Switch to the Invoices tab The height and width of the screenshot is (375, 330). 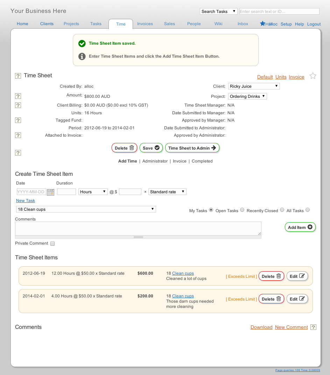pyautogui.click(x=145, y=23)
